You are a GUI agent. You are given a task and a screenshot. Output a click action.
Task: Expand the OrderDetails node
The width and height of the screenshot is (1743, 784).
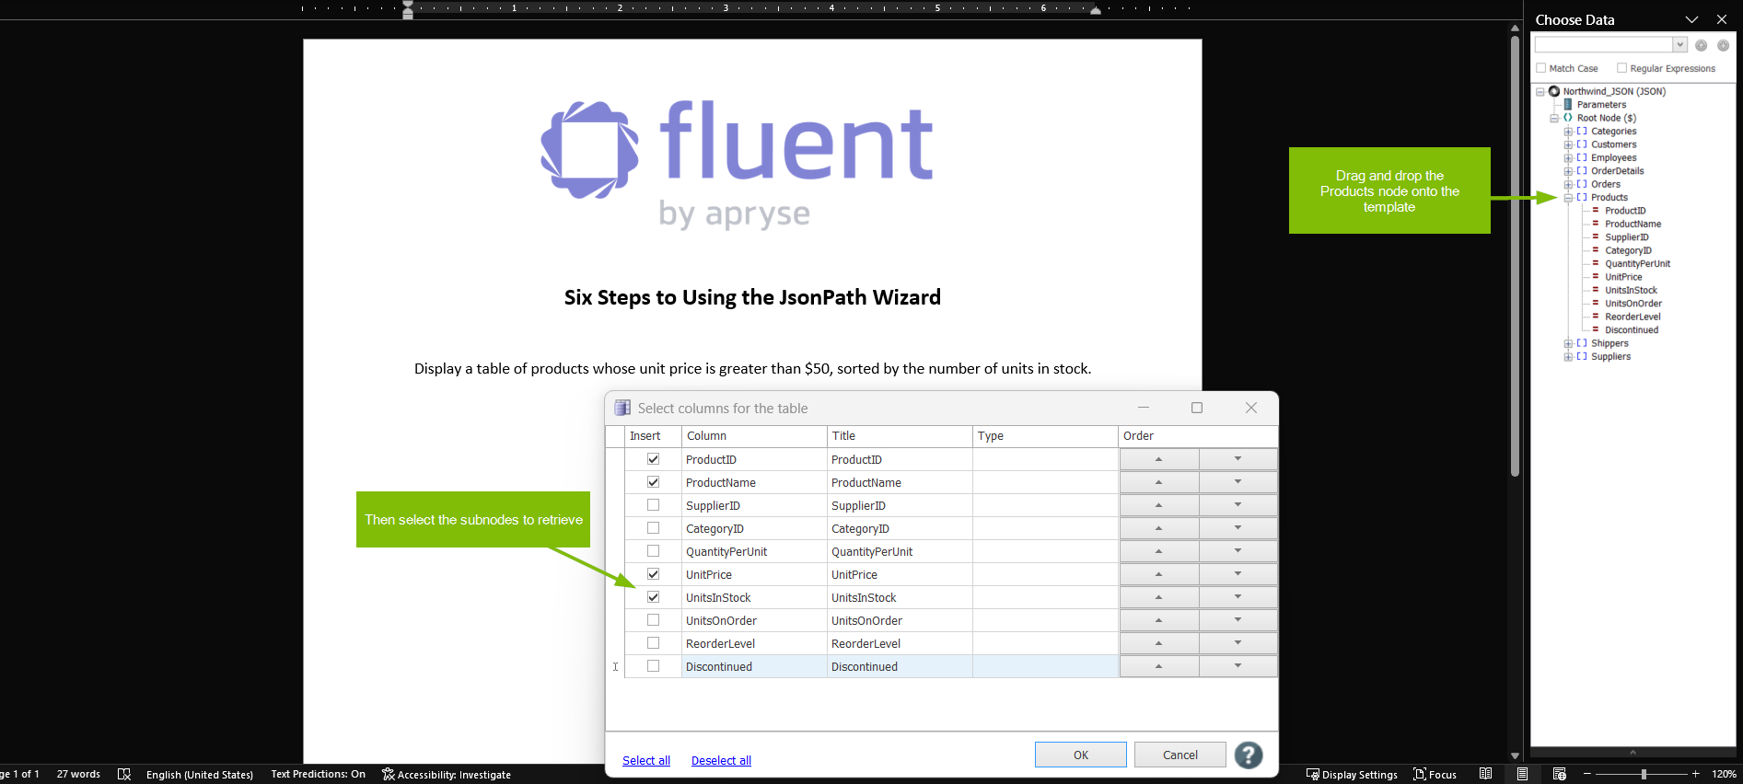point(1568,171)
